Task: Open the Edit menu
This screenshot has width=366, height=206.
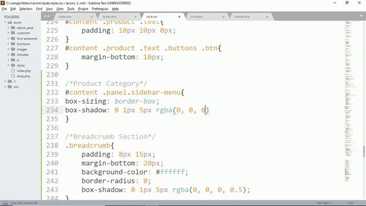Action: click(13, 9)
